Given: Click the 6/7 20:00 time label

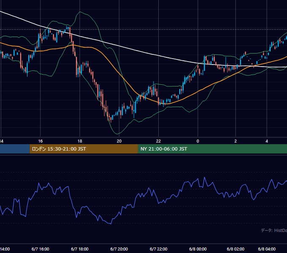Looking at the screenshot, I should (119, 249).
